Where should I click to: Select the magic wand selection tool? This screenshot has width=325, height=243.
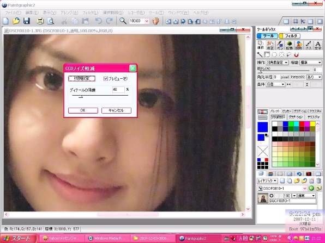[x=260, y=55]
